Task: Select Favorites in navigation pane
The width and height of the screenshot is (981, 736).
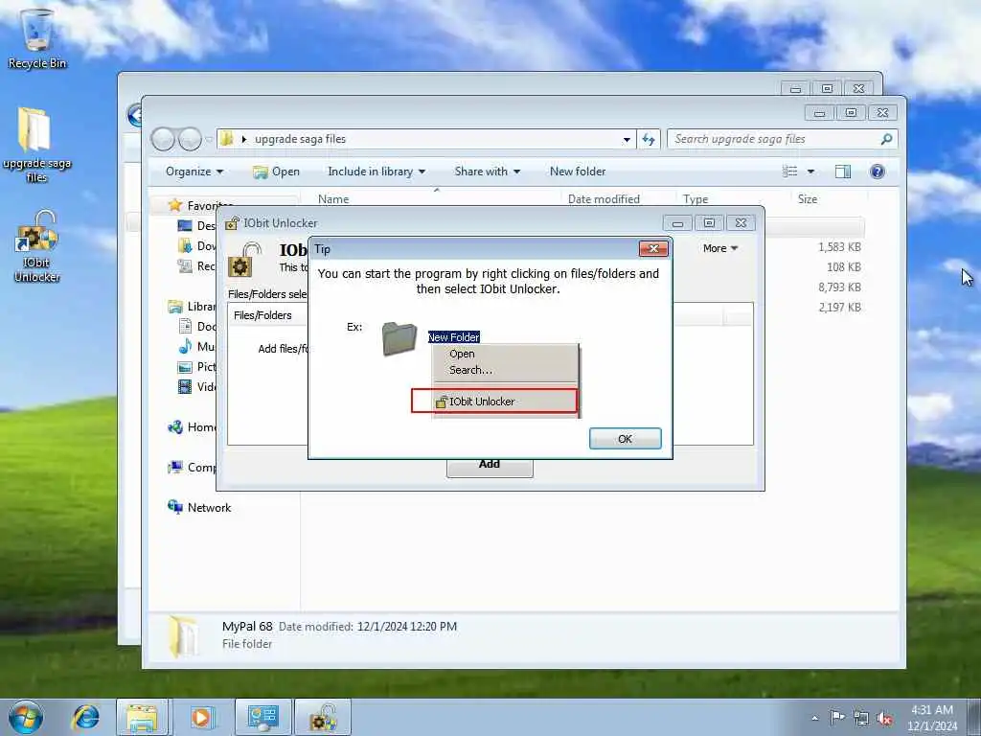Action: tap(201, 205)
